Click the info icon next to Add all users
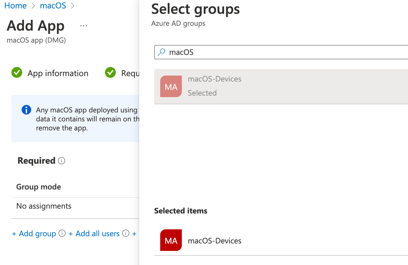 125,233
